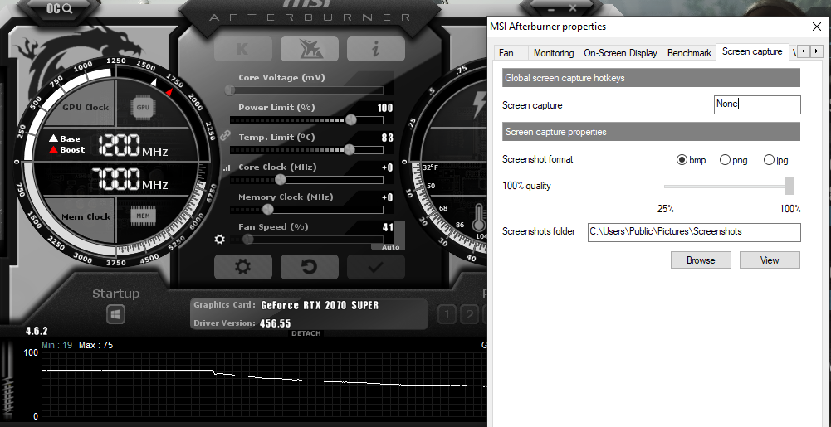Select profile slot 1
The height and width of the screenshot is (427, 831).
tap(447, 315)
